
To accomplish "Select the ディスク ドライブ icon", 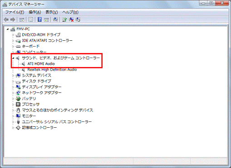I will coord(18,82).
